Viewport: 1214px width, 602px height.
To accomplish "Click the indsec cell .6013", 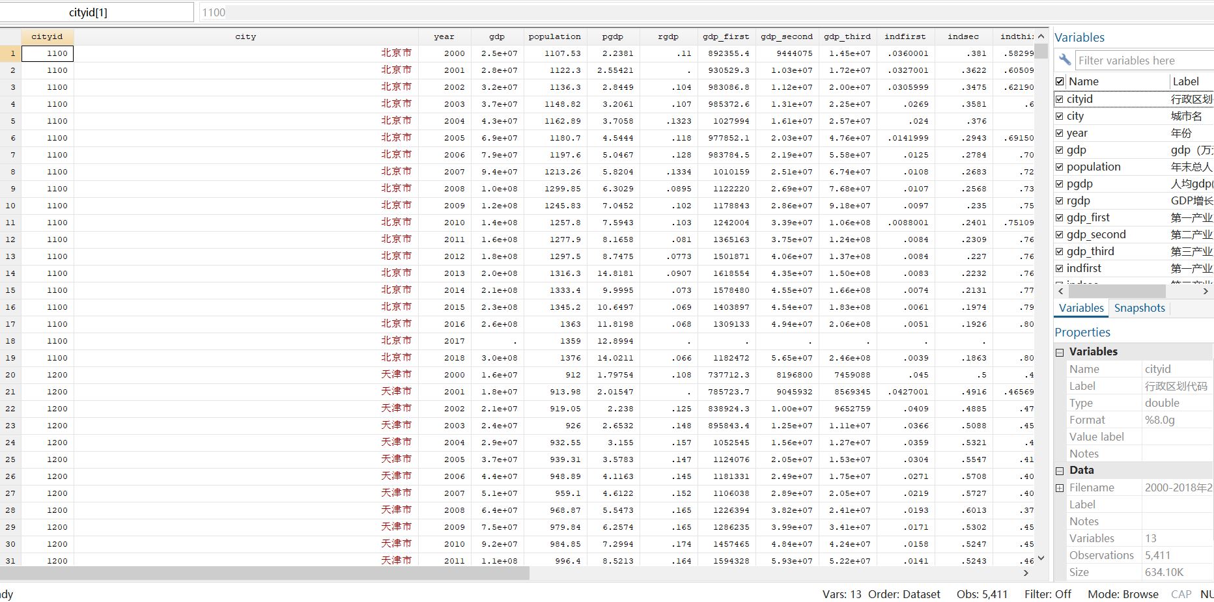I will [963, 510].
